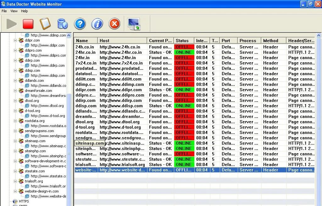The height and width of the screenshot is (206, 322).
Task: Sort by the Host column header
Action: pos(122,41)
